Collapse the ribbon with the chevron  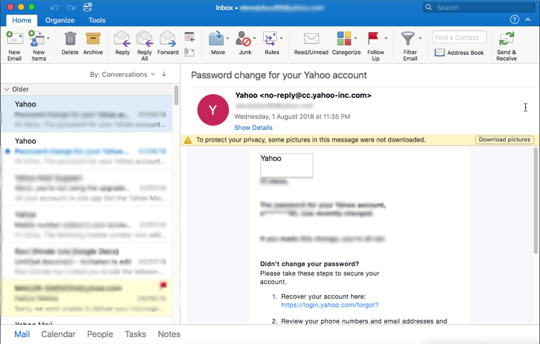pos(528,19)
